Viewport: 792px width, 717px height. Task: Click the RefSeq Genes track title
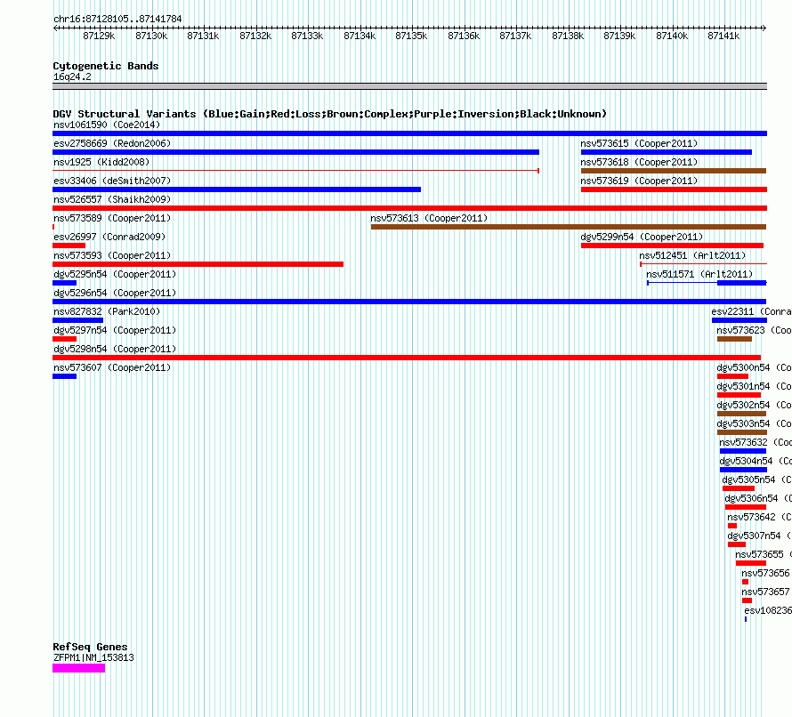pos(90,647)
